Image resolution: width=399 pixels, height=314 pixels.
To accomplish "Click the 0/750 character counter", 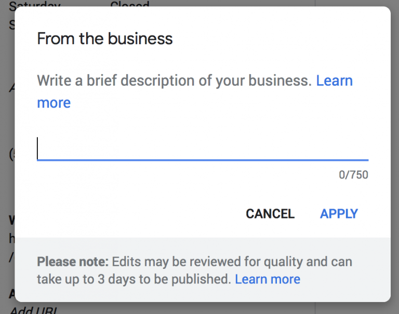I will click(x=353, y=175).
